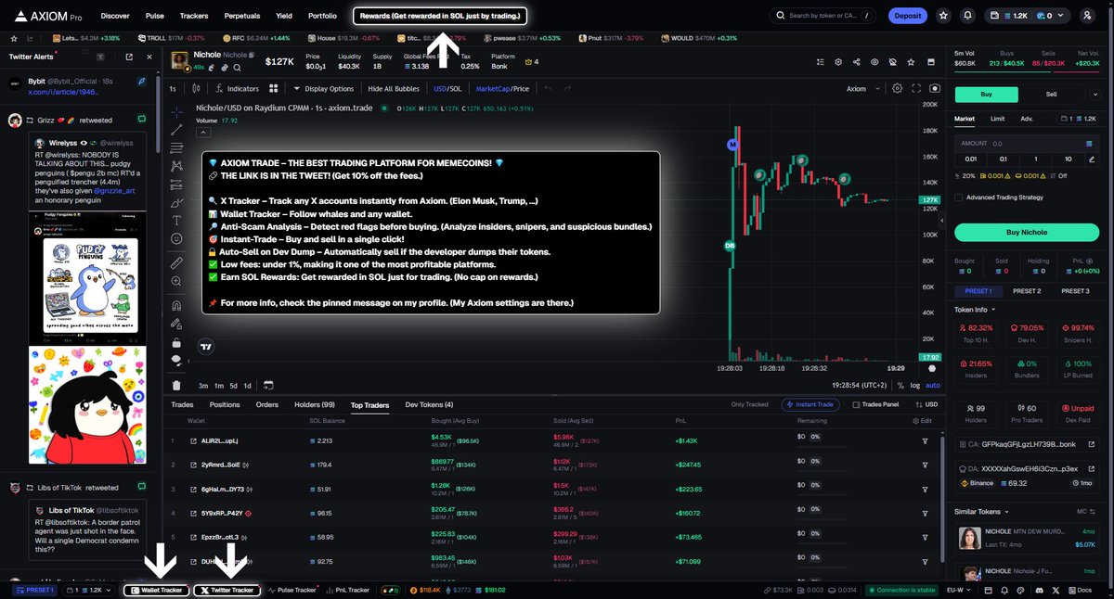This screenshot has width=1114, height=599.
Task: Select the crosshair cursor drawing tool
Action: click(x=176, y=111)
